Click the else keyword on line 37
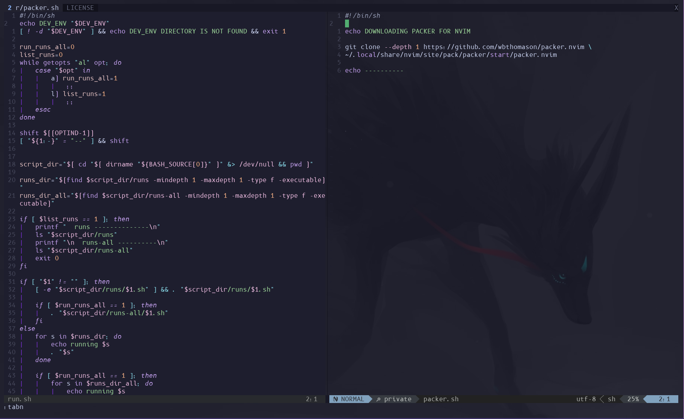 coord(27,329)
